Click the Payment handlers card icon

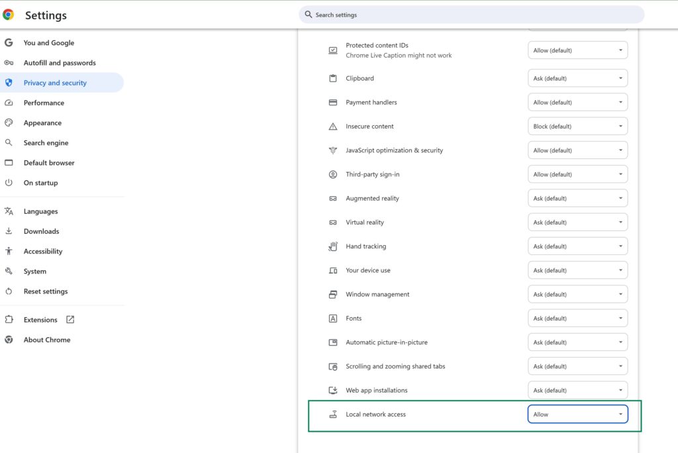coord(333,103)
